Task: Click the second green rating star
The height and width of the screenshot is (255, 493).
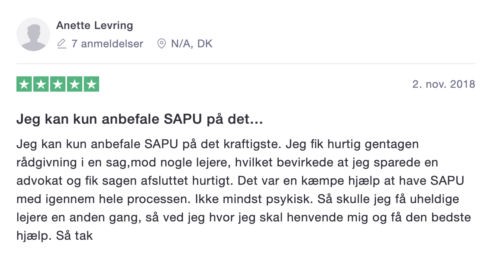Action: [x=41, y=84]
